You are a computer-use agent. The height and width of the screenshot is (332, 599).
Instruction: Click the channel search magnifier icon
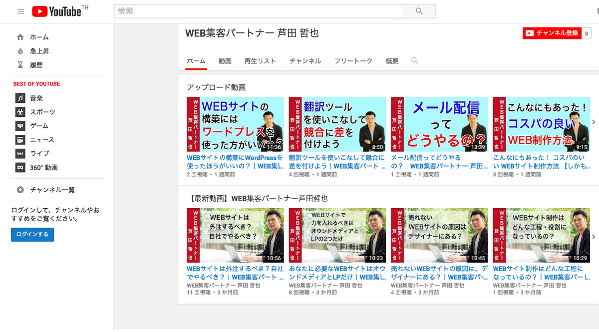tap(414, 60)
